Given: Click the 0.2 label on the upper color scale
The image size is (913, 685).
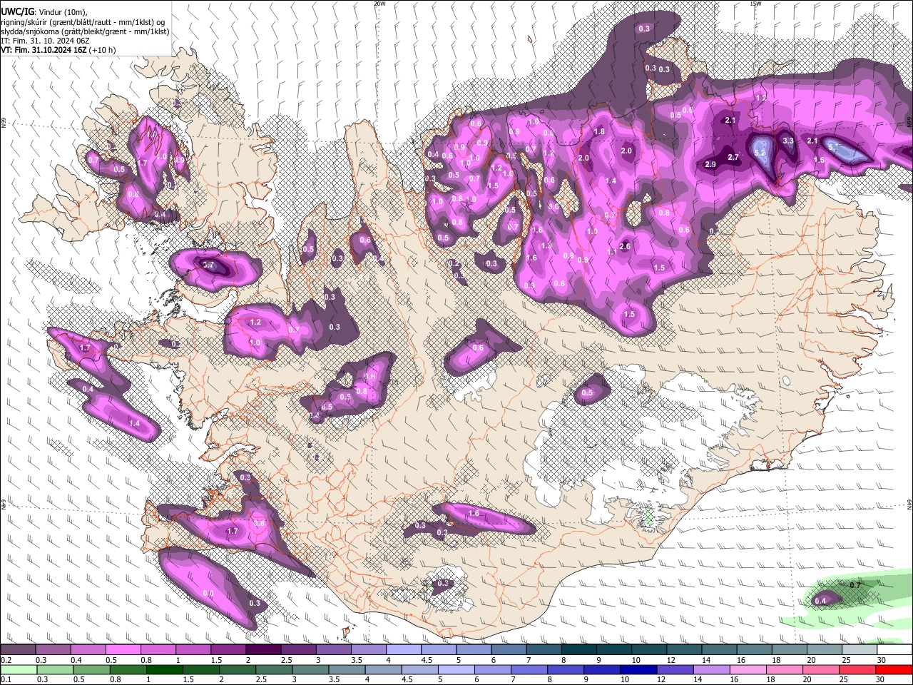Looking at the screenshot, I should pyautogui.click(x=6, y=660).
